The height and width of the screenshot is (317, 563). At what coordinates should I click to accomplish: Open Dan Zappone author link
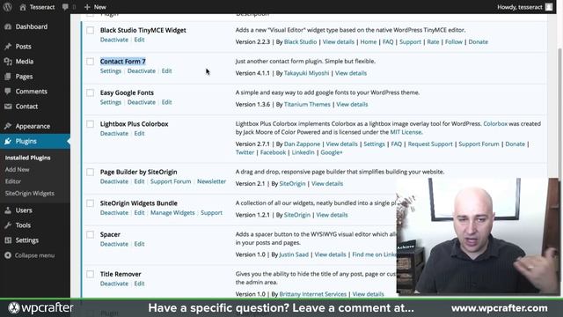(x=302, y=144)
